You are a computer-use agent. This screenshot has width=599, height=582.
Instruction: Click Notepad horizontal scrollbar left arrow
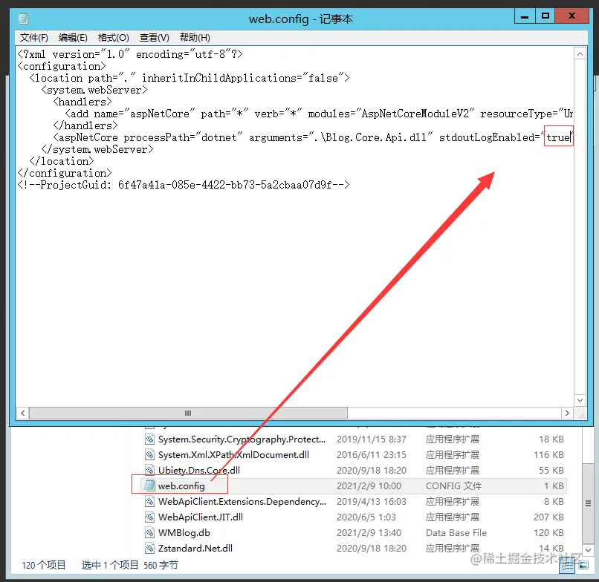tap(23, 413)
